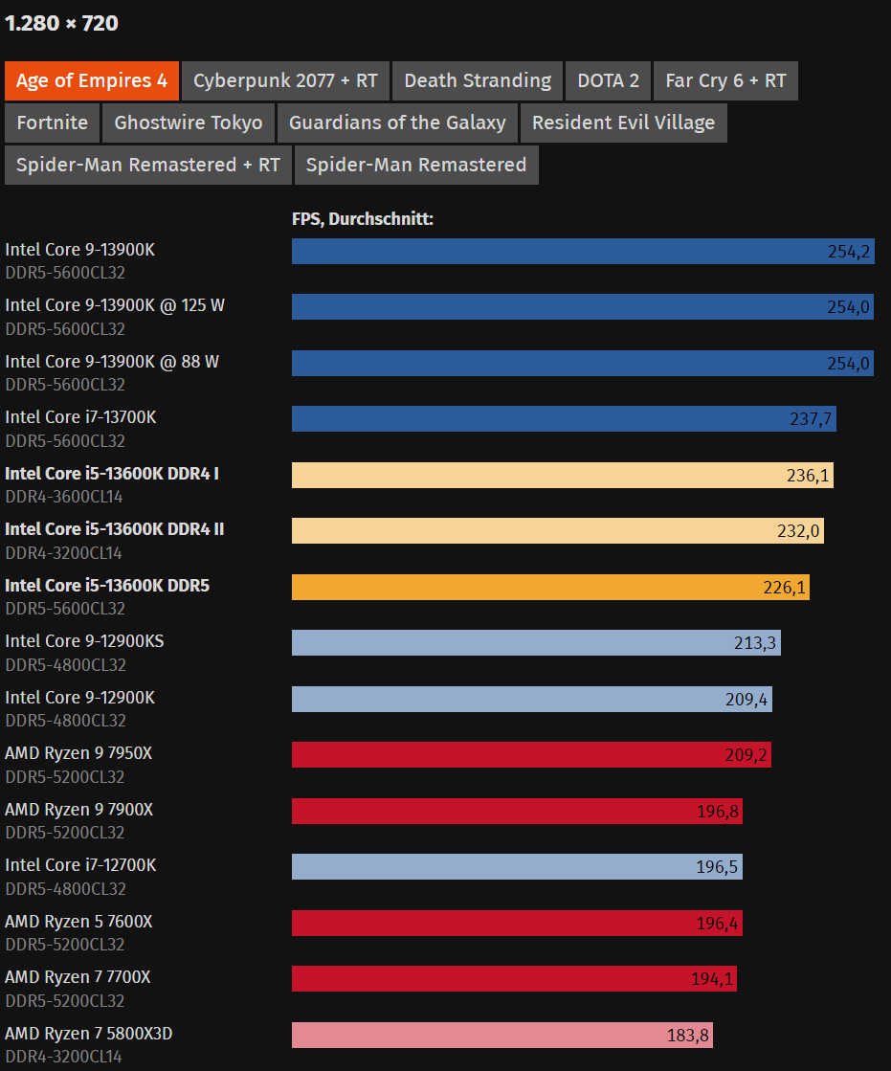Select the Age of Empires 4 tab
The height and width of the screenshot is (1071, 891).
coord(92,80)
